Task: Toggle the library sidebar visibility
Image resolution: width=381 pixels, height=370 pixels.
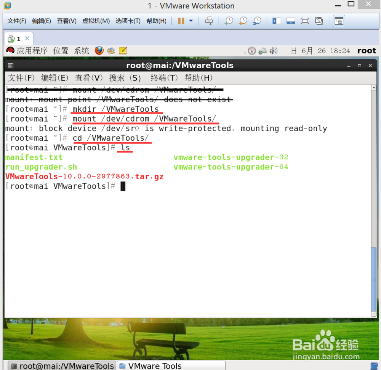Action: point(277,21)
